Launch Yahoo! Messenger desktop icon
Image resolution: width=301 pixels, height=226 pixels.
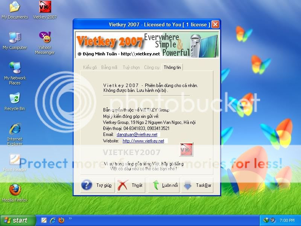coord(45,43)
